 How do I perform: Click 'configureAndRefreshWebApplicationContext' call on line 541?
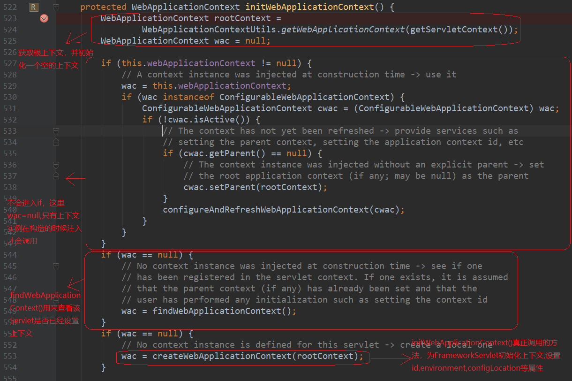266,210
